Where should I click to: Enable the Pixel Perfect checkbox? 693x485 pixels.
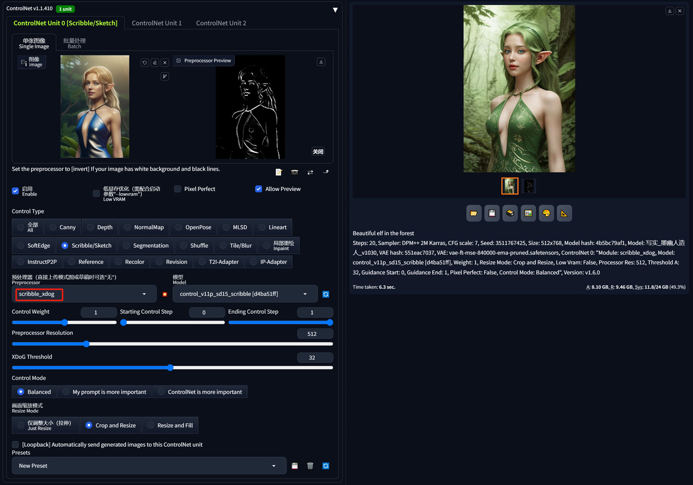pyautogui.click(x=177, y=189)
